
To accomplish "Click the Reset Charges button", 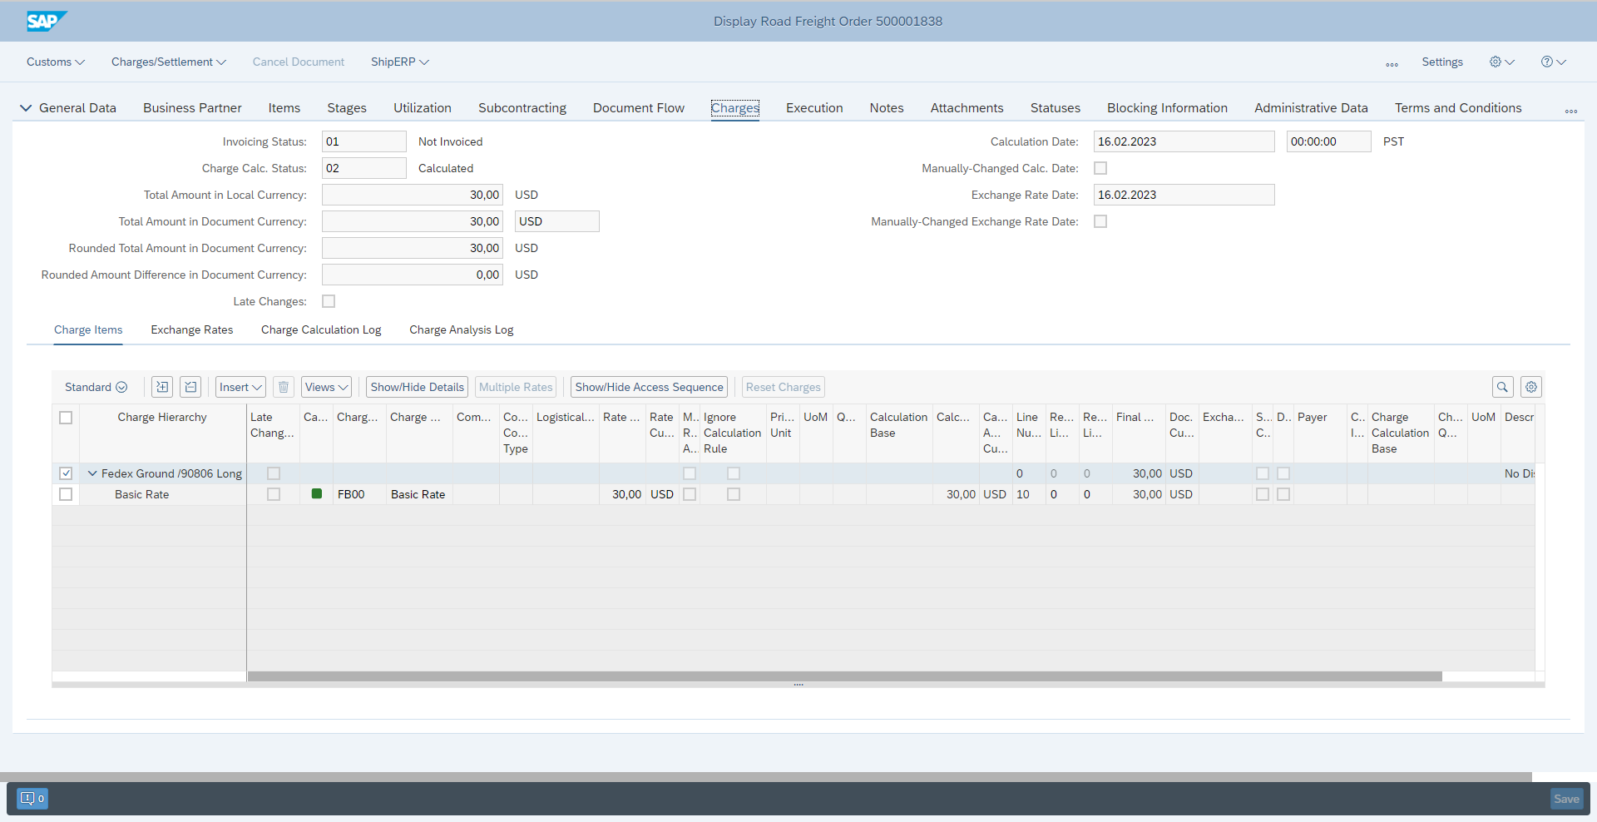I will [784, 387].
